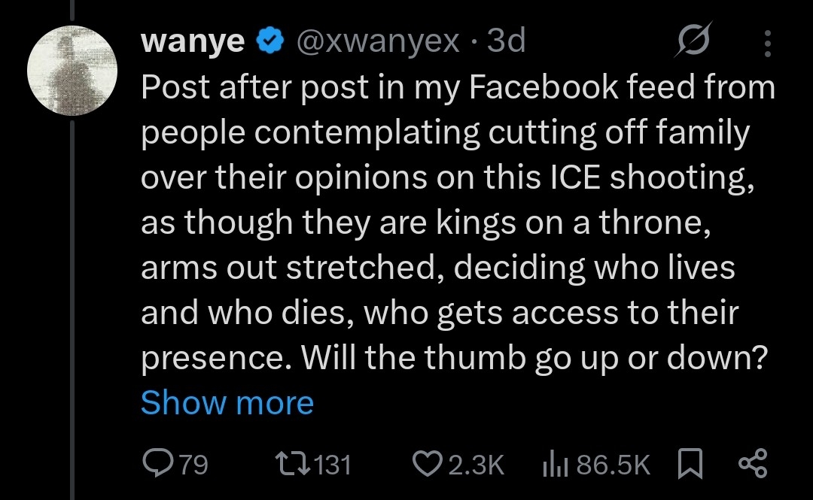Click the 131 reposts count
This screenshot has width=813, height=500.
pyautogui.click(x=331, y=464)
